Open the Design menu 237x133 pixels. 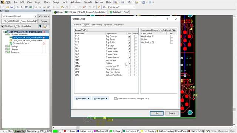56,2
